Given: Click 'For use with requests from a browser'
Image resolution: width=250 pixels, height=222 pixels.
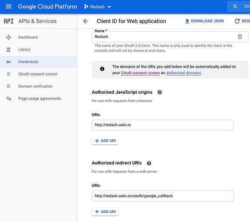Looking at the screenshot, I should click(122, 101).
